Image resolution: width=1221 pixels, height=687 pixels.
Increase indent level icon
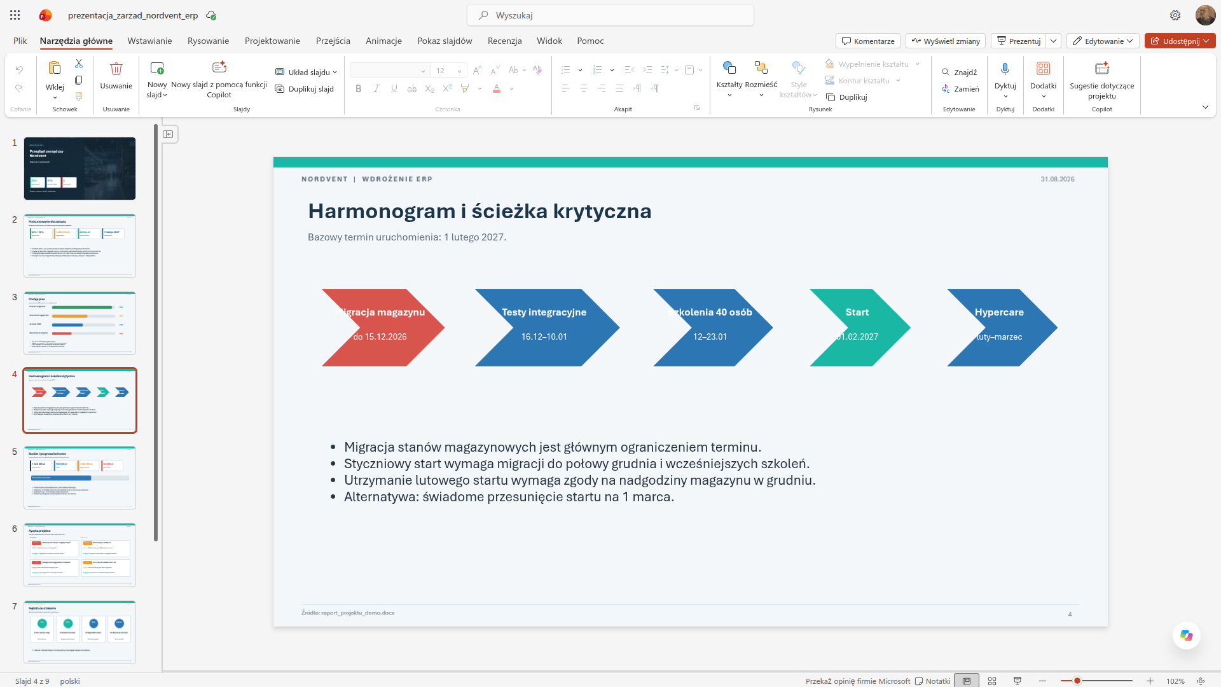click(647, 70)
